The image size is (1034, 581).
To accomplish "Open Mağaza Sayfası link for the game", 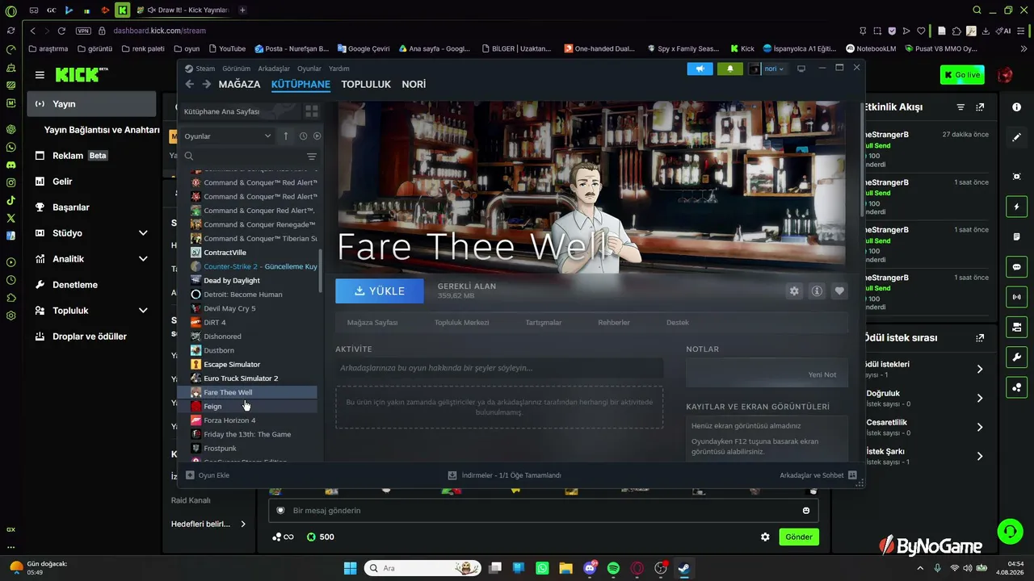I will click(x=372, y=323).
